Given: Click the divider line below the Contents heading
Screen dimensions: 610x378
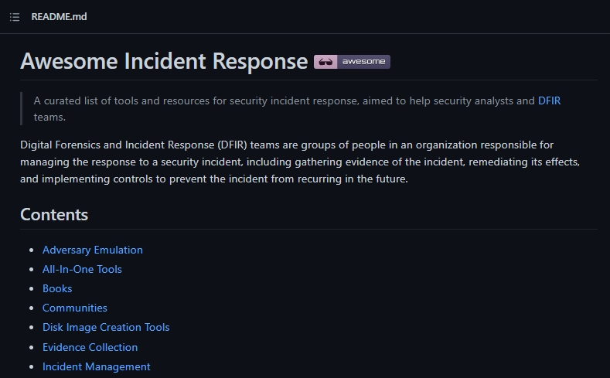Looking at the screenshot, I should (x=308, y=229).
